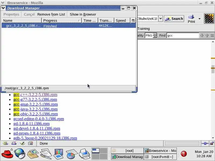Open gcc-java-3.2.2-5.i386.rpm link

coord(35,109)
